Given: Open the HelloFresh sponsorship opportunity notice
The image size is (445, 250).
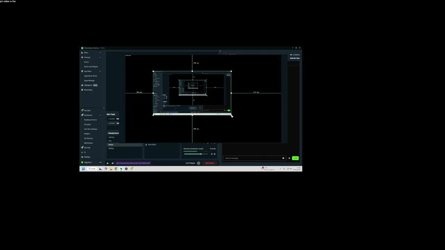Looking at the screenshot, I should (133, 163).
